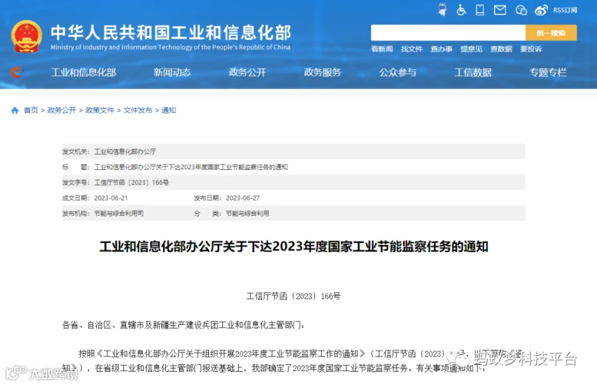The width and height of the screenshot is (597, 385).
Task: Open the 政务公开 navigation menu
Action: (247, 72)
